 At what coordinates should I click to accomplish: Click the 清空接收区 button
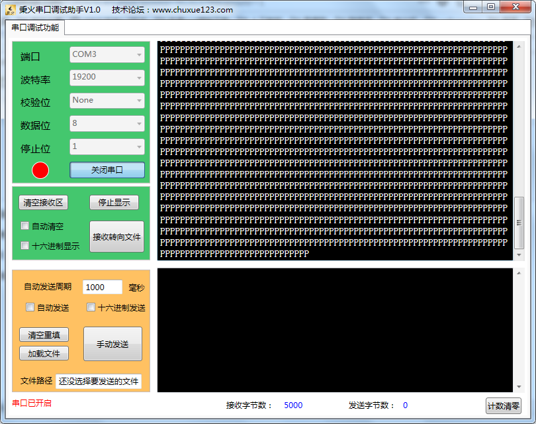pyautogui.click(x=43, y=203)
